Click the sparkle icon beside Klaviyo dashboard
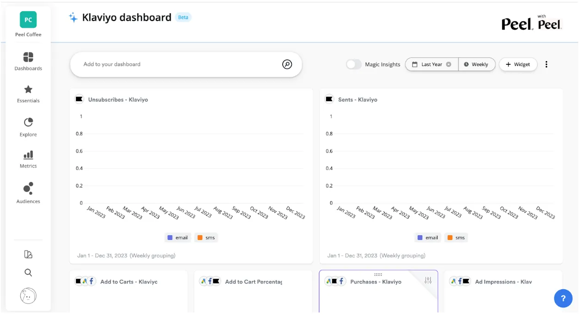Viewport: 581px width, 318px height. [x=73, y=18]
